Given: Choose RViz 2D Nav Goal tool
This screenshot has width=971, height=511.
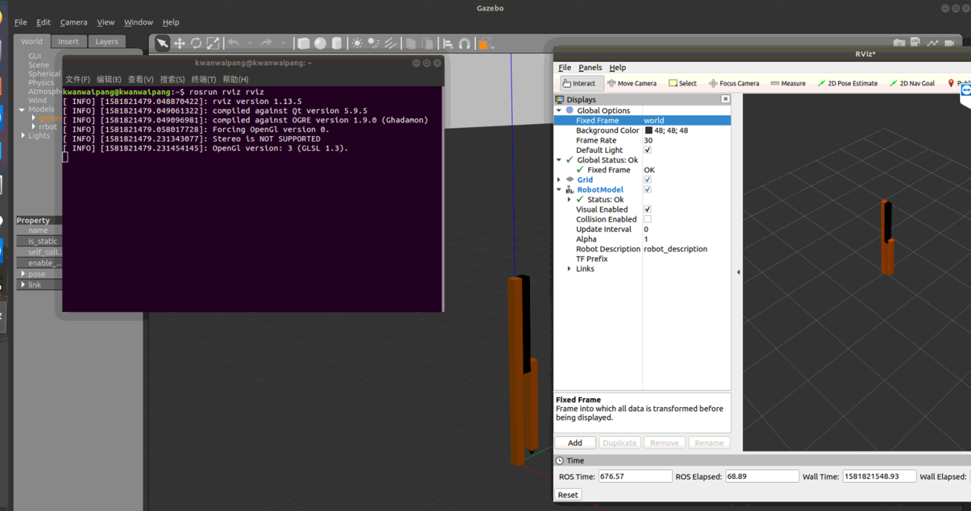Looking at the screenshot, I should (912, 83).
